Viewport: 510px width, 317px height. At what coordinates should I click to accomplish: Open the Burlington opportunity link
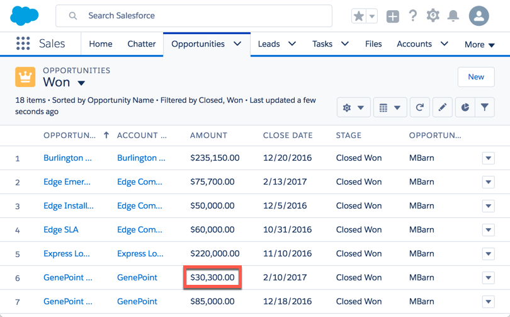coord(67,158)
